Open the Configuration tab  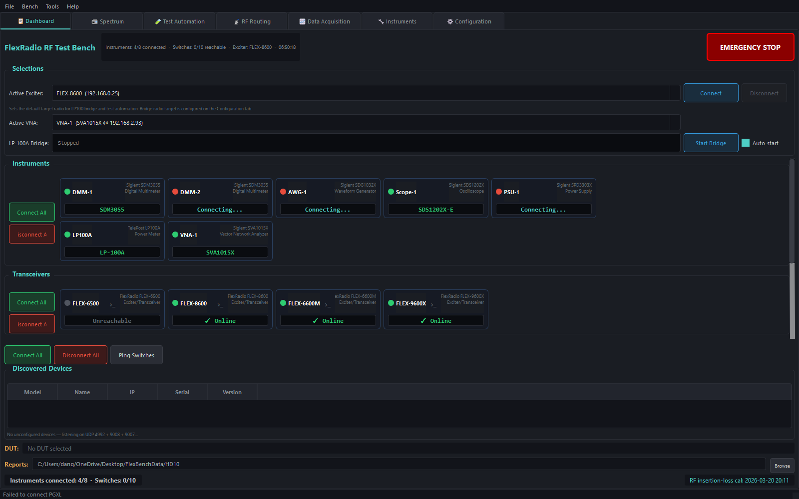coord(469,21)
